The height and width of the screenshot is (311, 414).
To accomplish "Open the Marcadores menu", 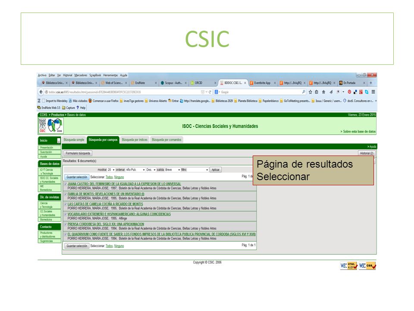I will click(x=81, y=75).
